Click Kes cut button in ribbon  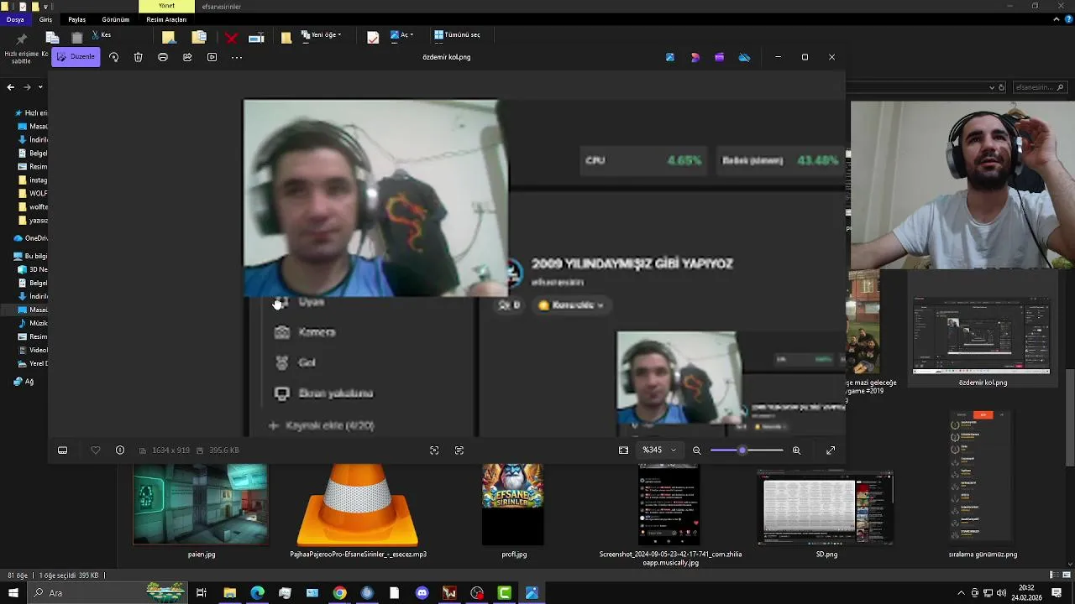coord(101,35)
